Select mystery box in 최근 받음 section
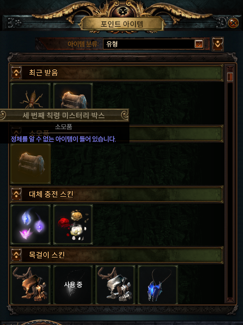Viewport: 243px width, 325px height. click(73, 96)
